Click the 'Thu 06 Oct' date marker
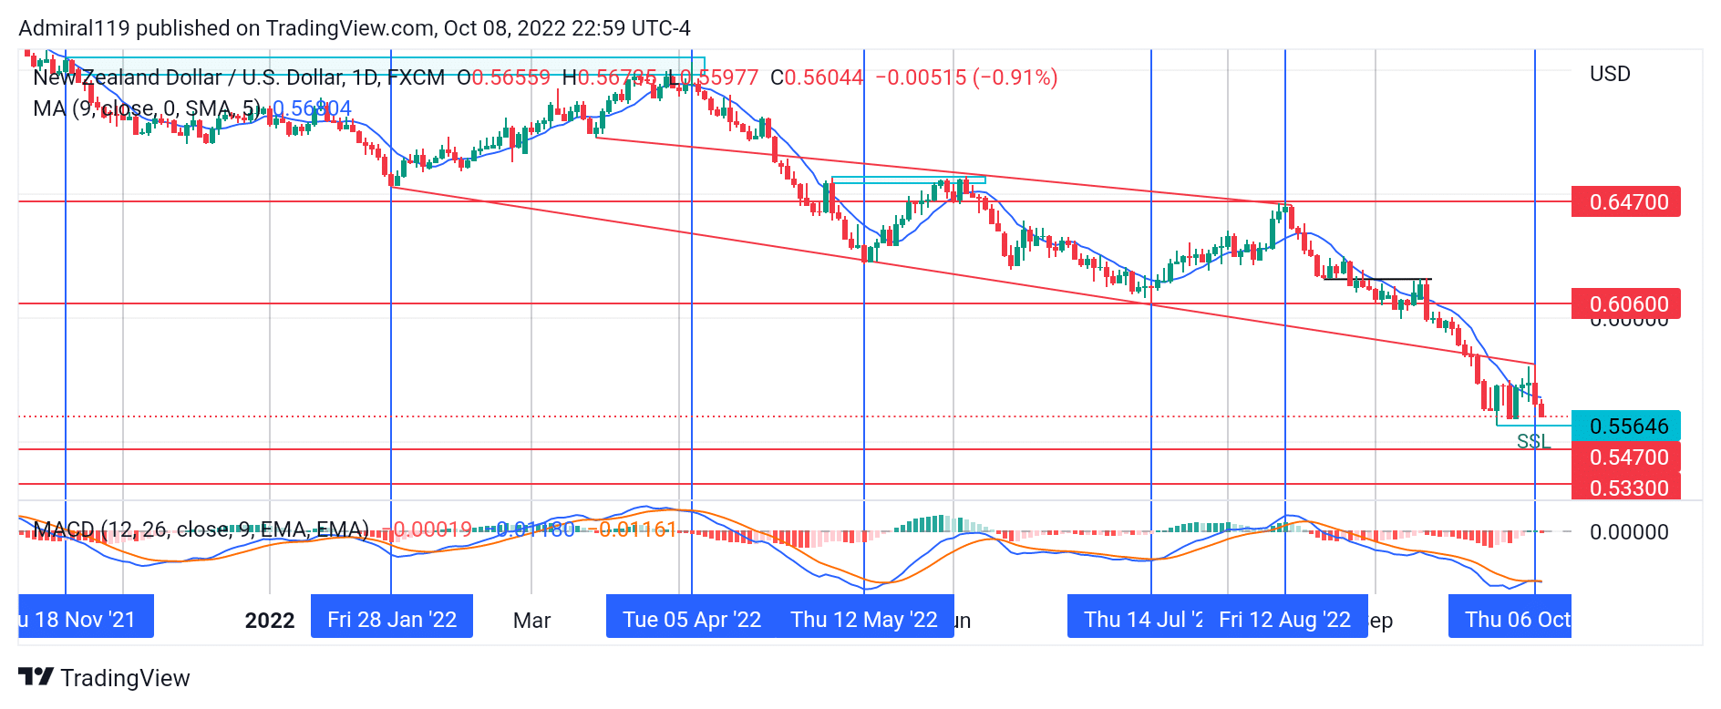Screen dimensions: 1721x709 [x=1510, y=620]
